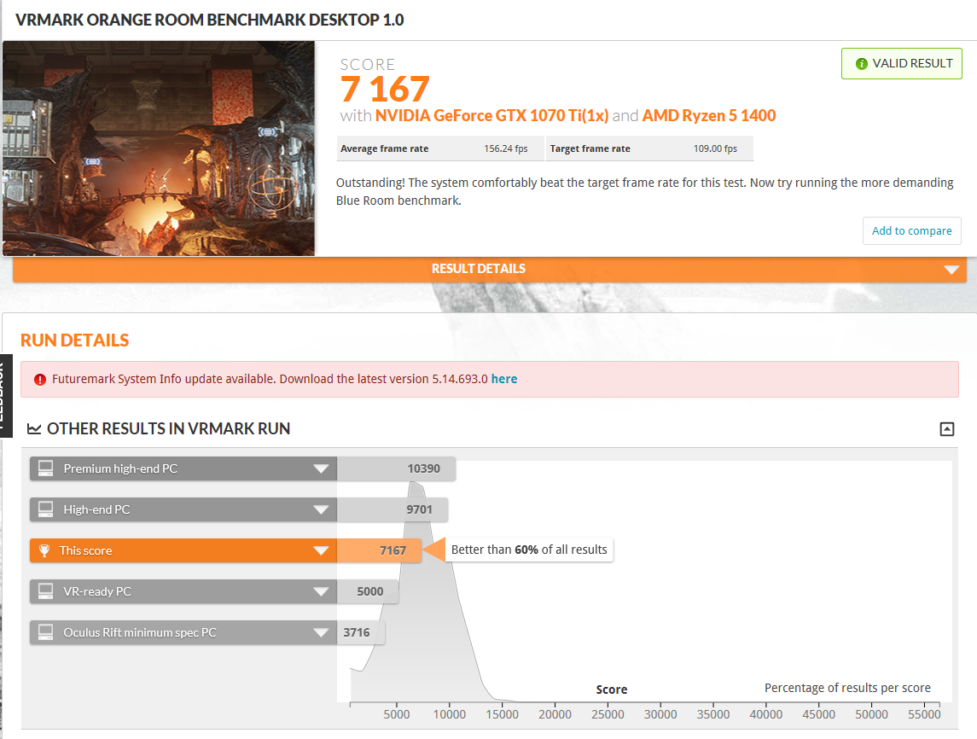Expand the VR-ready PC dropdown arrow

(x=321, y=591)
